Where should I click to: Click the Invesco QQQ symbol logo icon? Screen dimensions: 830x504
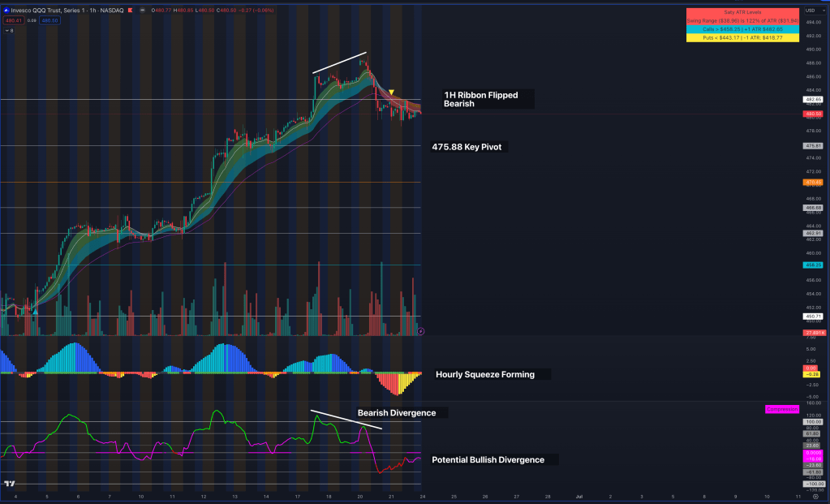[6, 11]
